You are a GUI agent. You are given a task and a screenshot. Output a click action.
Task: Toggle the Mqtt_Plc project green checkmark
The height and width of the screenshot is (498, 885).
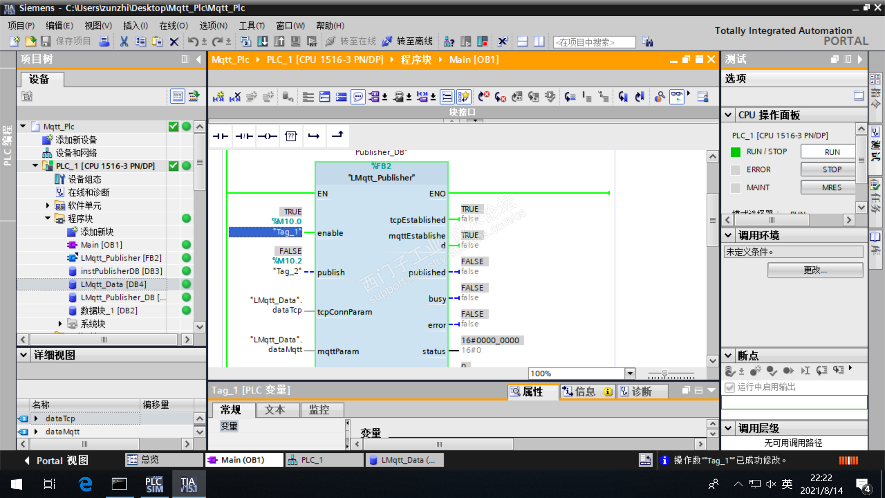click(173, 126)
